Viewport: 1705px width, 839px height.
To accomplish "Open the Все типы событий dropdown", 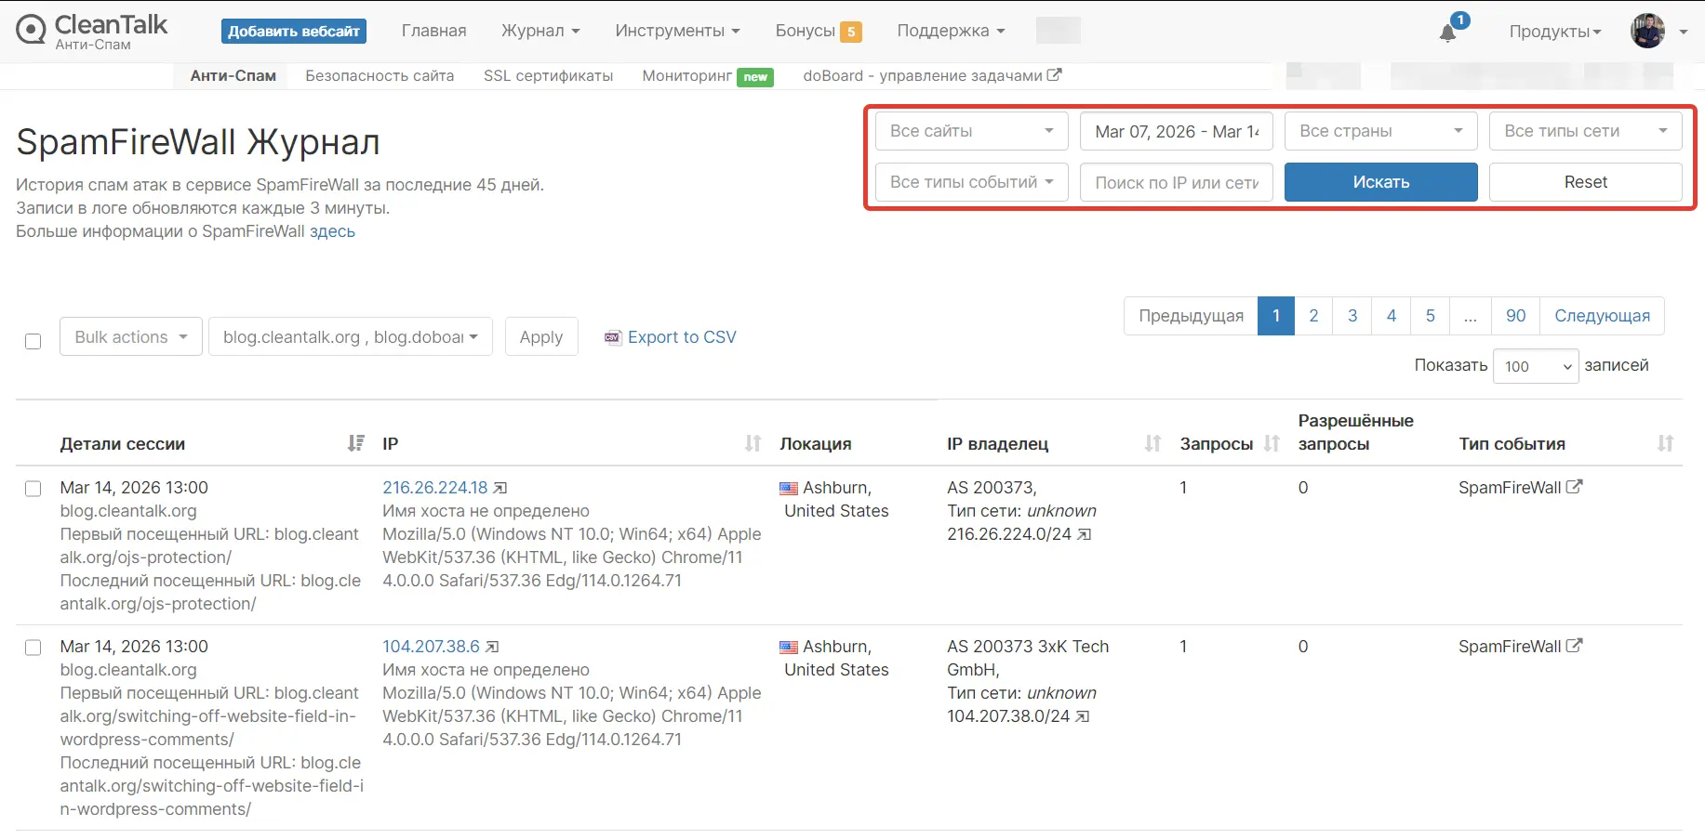I will 971,182.
